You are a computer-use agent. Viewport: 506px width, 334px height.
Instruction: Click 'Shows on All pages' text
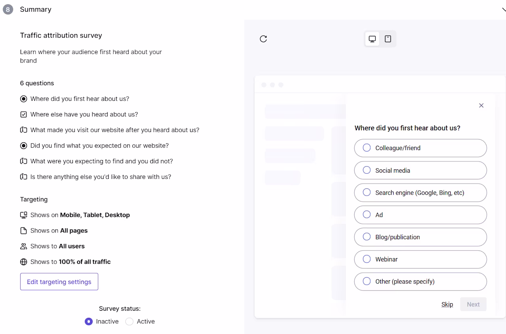click(59, 231)
